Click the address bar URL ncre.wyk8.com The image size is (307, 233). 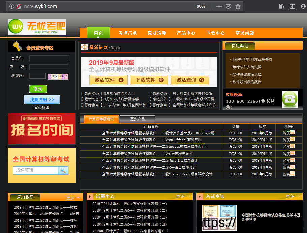click(40, 6)
